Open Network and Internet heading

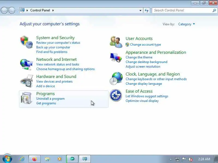point(56,59)
